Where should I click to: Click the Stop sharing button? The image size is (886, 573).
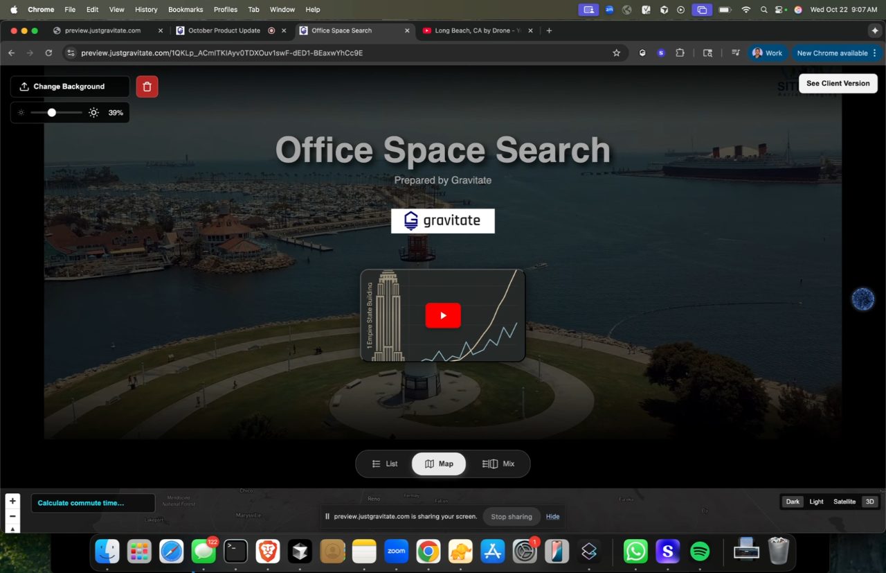pos(512,516)
